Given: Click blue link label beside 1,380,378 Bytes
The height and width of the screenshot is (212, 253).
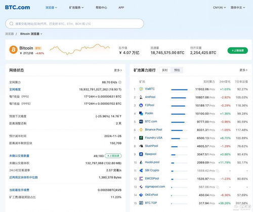Looking at the screenshot, I should [23, 178].
